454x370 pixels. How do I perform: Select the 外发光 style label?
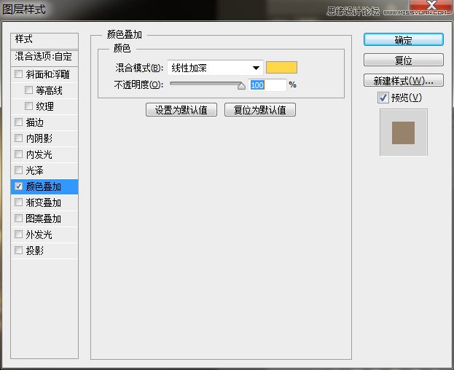coord(39,235)
